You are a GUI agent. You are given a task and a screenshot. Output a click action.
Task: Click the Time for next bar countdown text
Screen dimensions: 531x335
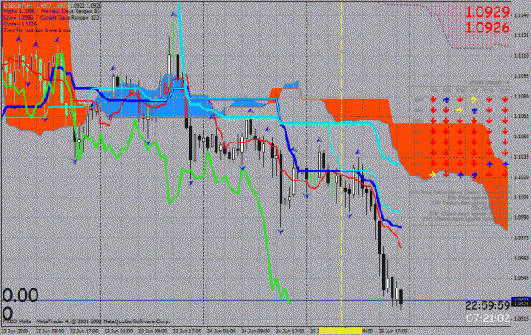point(37,31)
